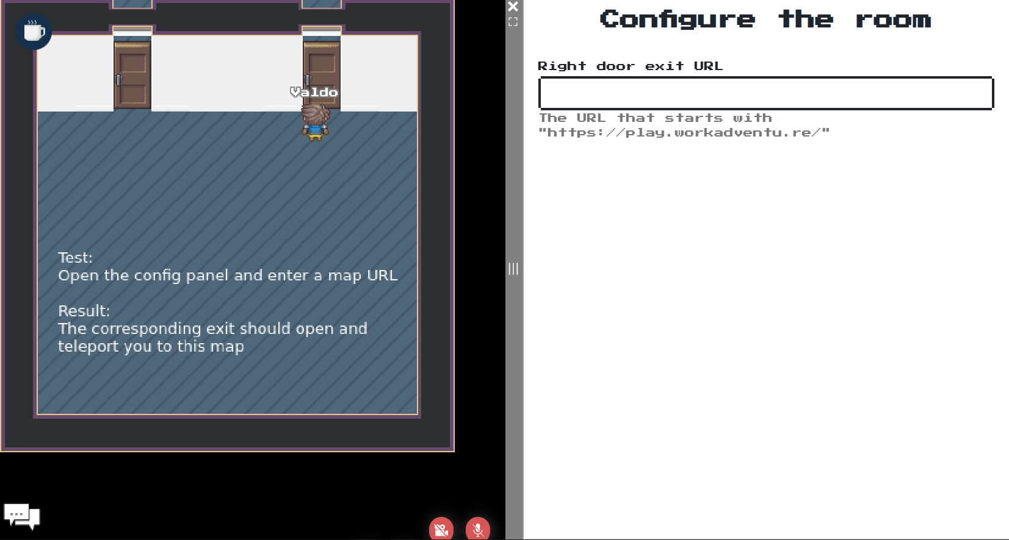Click the Right door exit URL label

pyautogui.click(x=630, y=66)
